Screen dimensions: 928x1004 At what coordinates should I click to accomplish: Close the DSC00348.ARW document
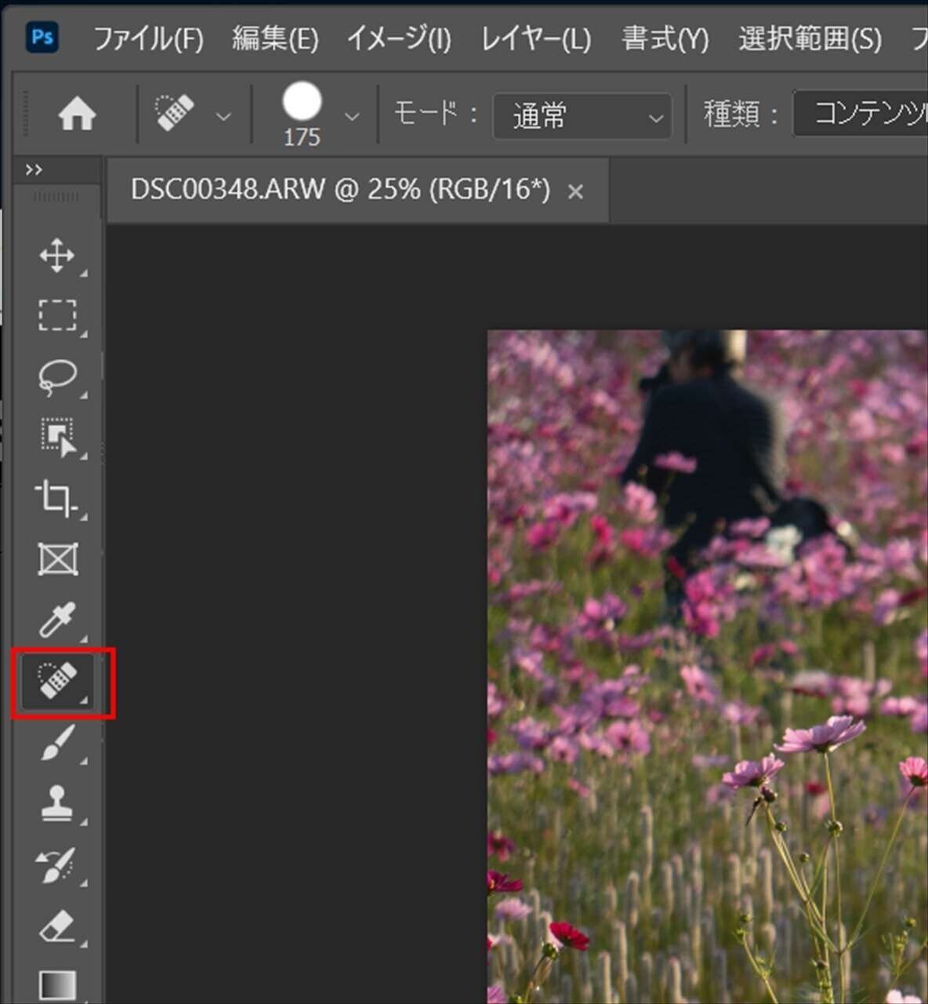pos(575,191)
